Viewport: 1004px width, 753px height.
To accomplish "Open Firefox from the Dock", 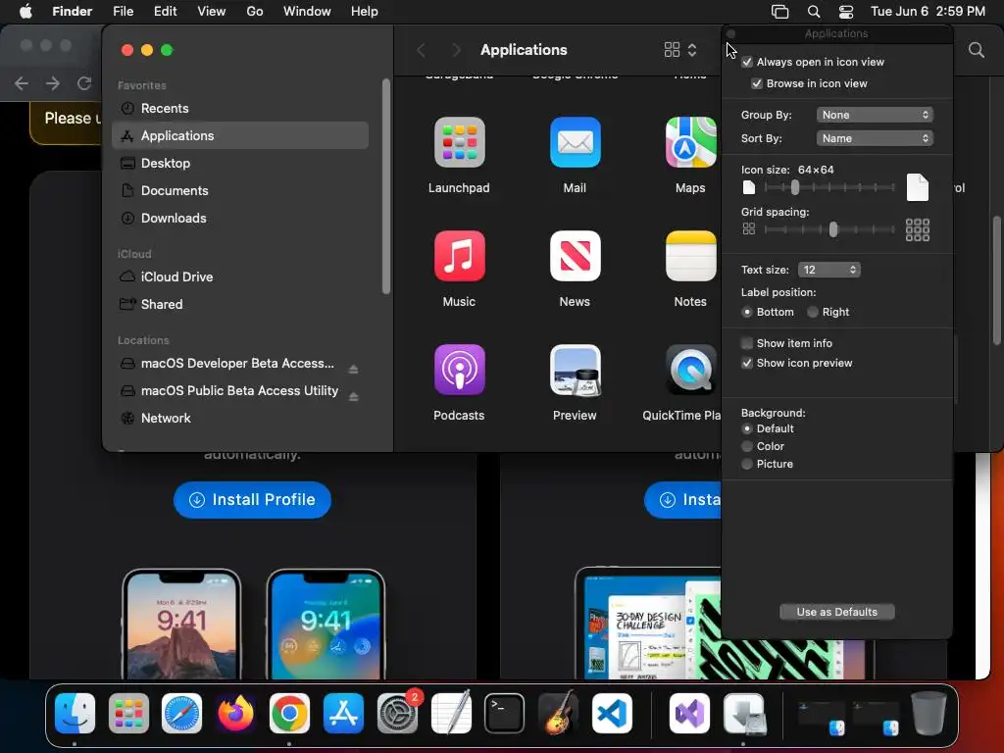I will (x=235, y=713).
